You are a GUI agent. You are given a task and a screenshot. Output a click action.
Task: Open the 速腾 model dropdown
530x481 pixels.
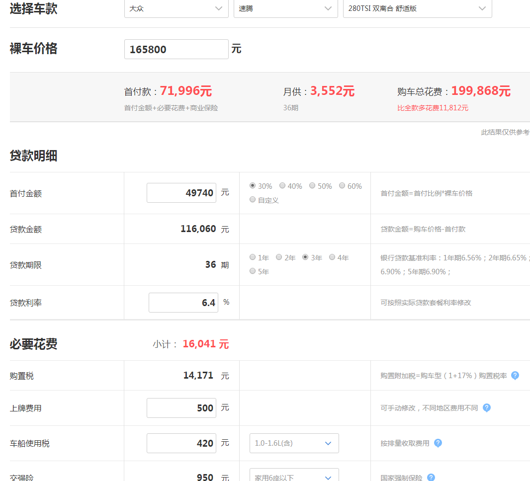pos(285,8)
